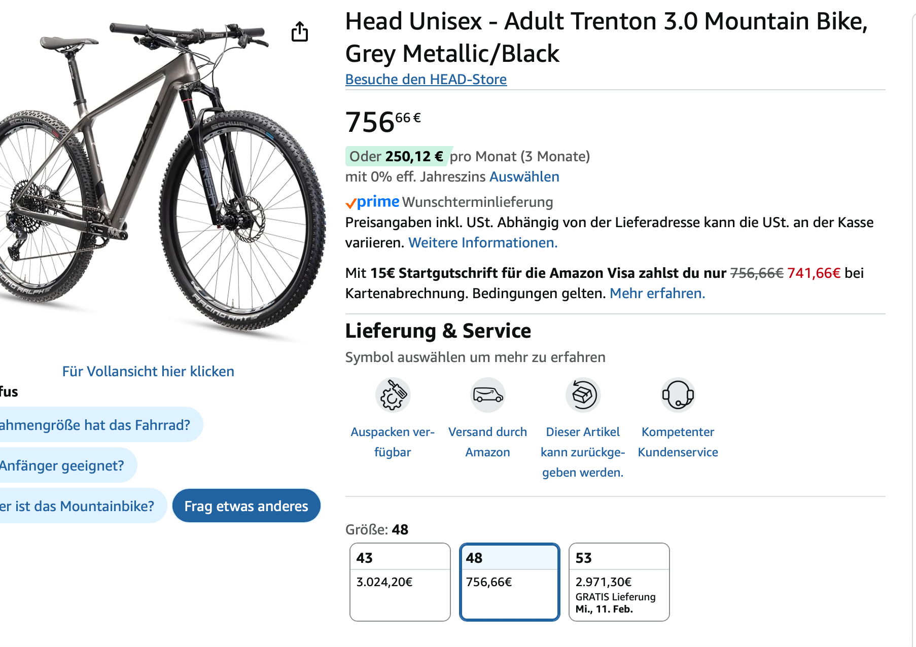Click the Versand durch Amazon label
This screenshot has height=647, width=916.
(x=487, y=442)
